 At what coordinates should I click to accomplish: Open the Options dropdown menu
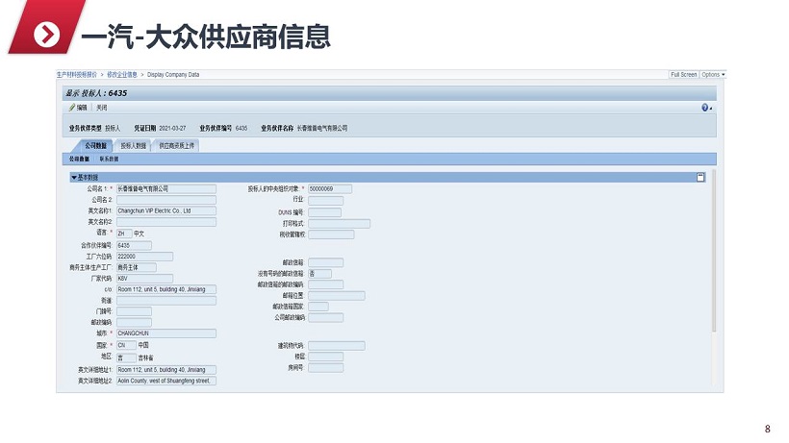(713, 74)
